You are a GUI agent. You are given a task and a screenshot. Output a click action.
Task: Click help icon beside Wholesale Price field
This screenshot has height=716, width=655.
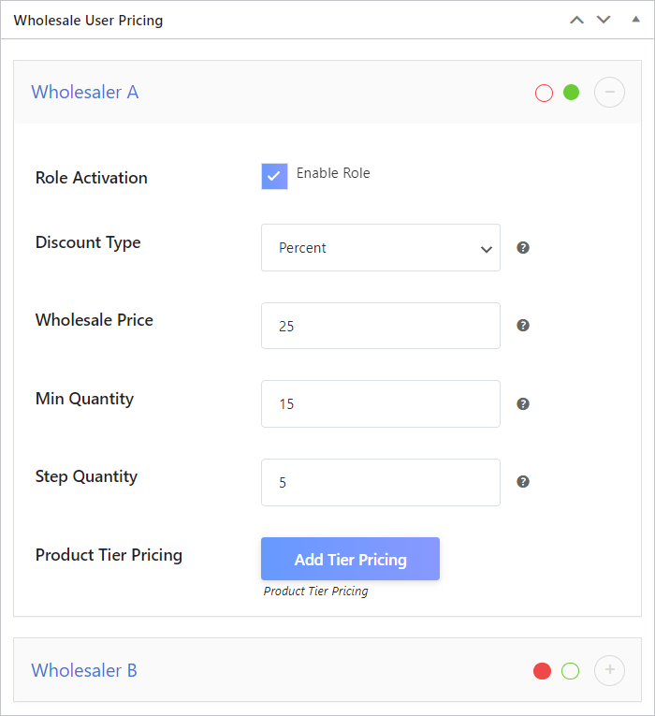[x=523, y=326]
